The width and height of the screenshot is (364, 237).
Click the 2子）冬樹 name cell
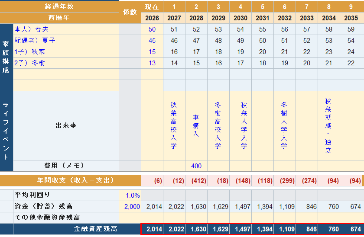point(66,63)
